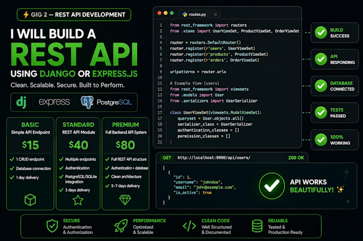363x241 pixels.
Task: Click the '1 day delivery' text
Action: (x=27, y=178)
